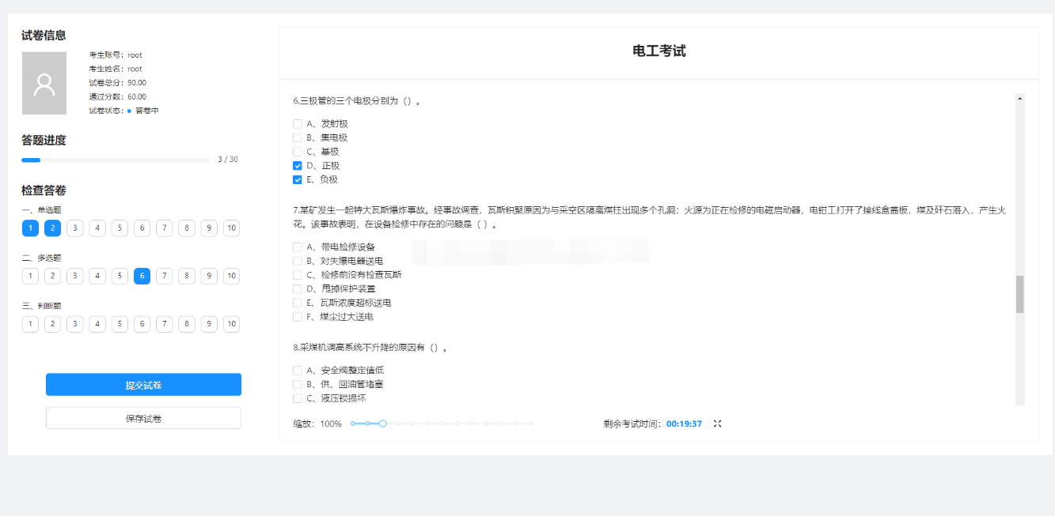The height and width of the screenshot is (516, 1055).
Task: Go to single-choice question 8
Action: click(x=187, y=228)
